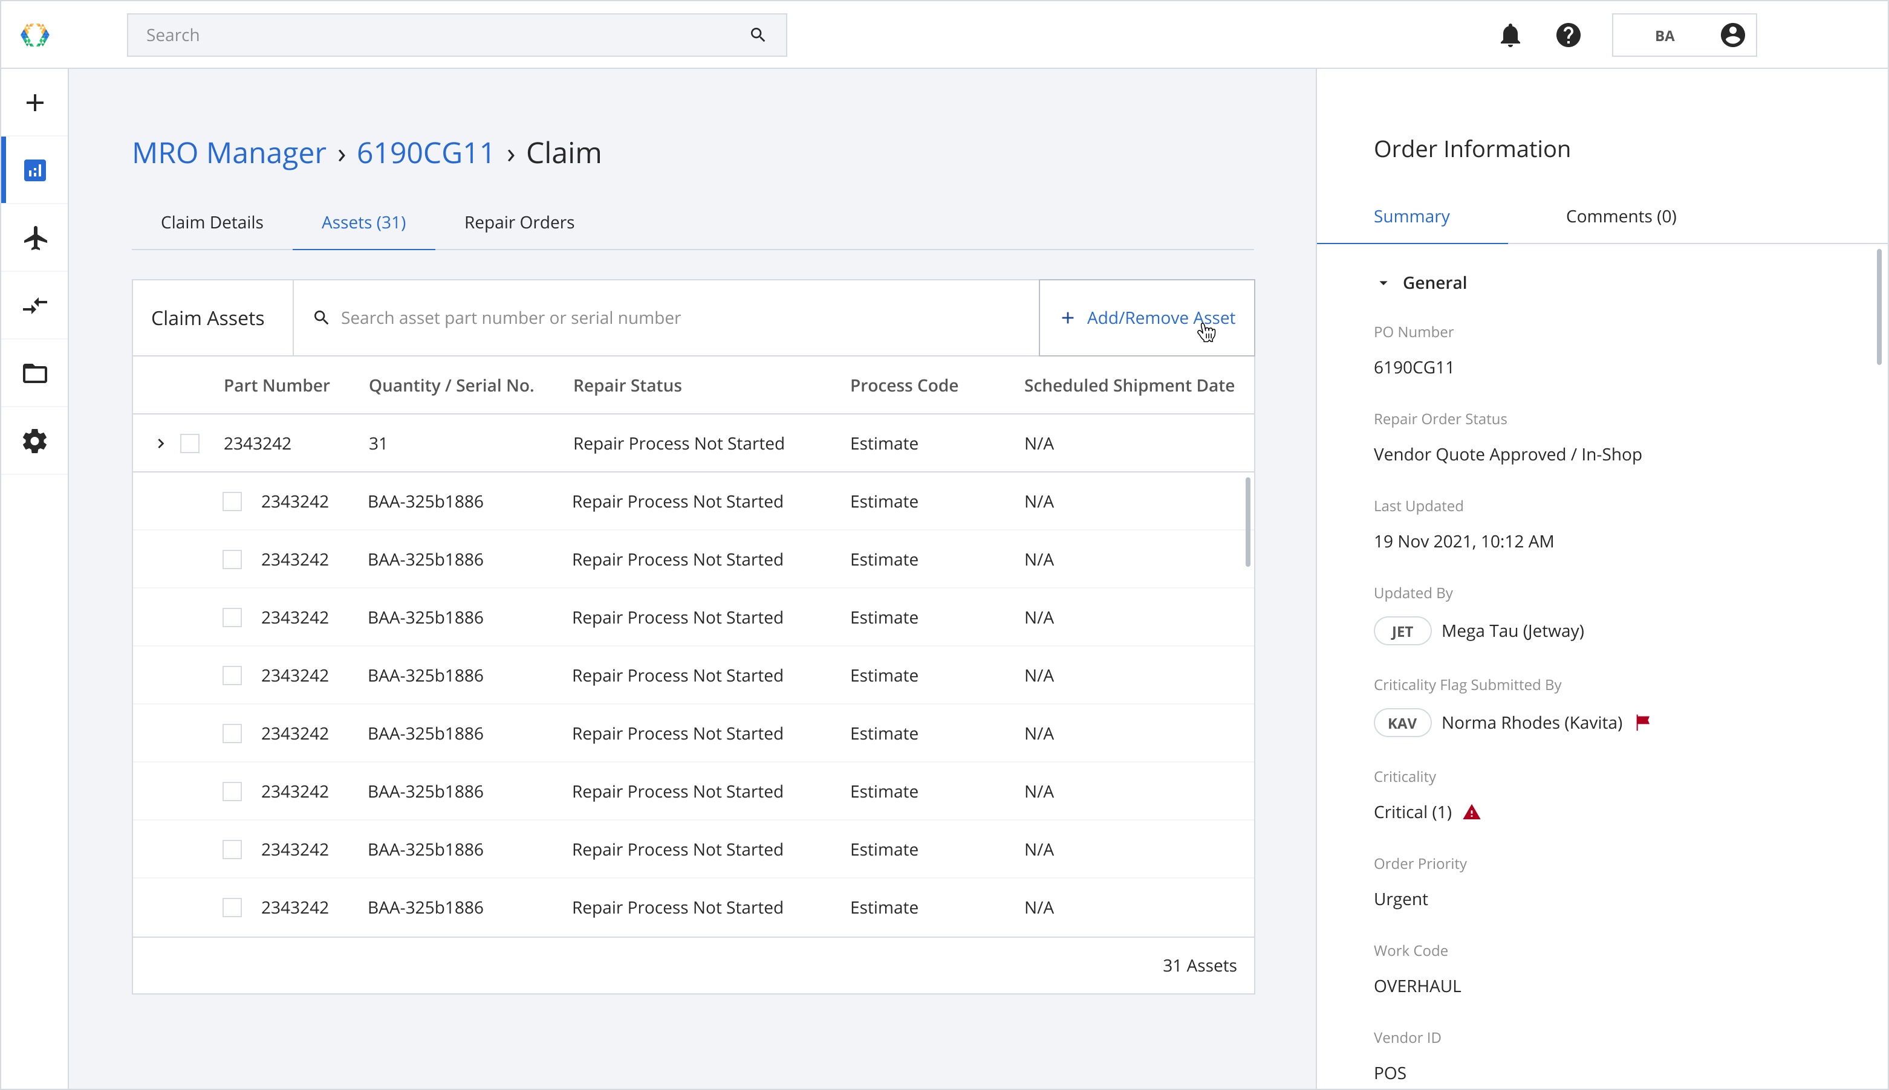This screenshot has height=1090, width=1889.
Task: Click the Scheduled Shipment Date column header
Action: pos(1129,385)
